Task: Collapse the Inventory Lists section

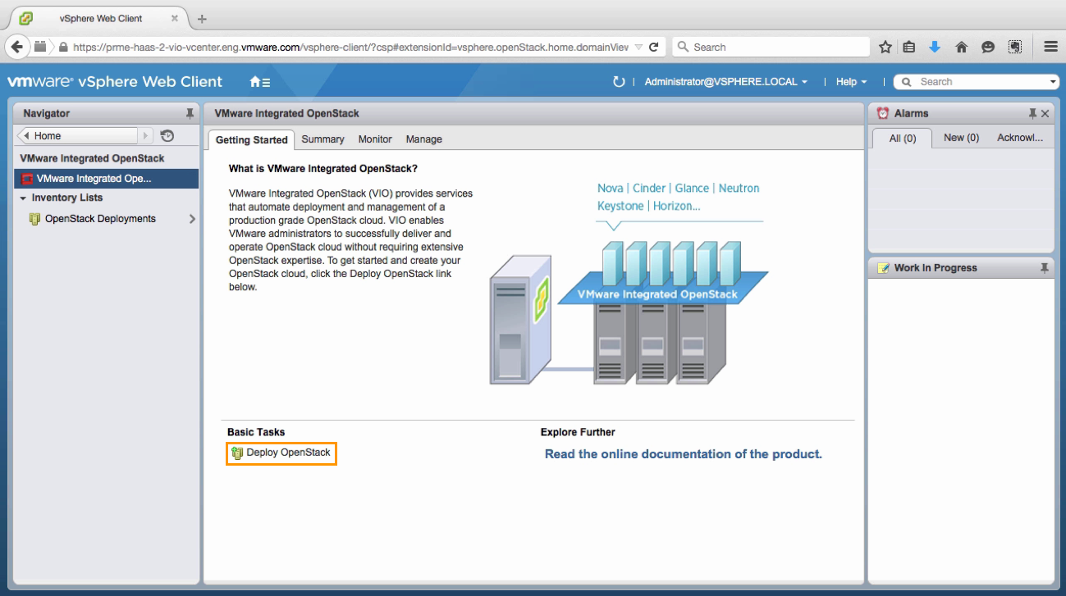Action: coord(24,198)
